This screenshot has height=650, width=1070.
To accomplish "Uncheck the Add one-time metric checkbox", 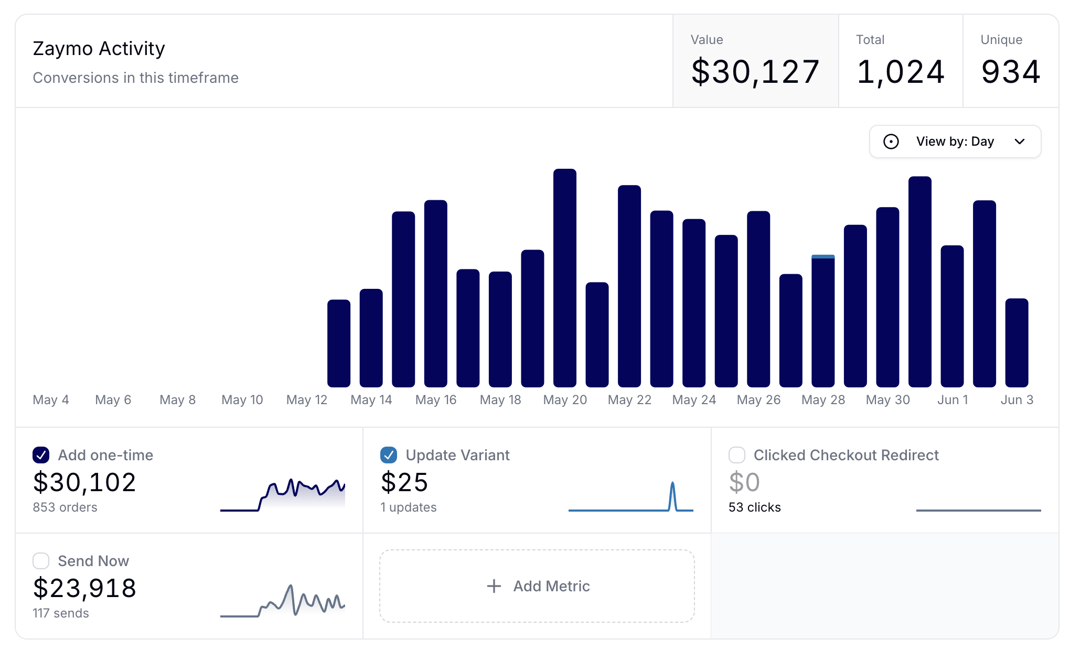I will 41,455.
